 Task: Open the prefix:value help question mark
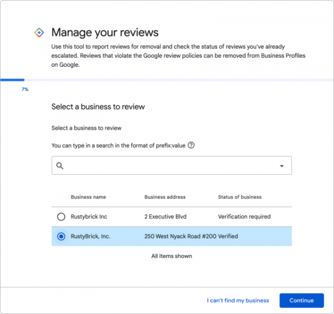(x=191, y=145)
